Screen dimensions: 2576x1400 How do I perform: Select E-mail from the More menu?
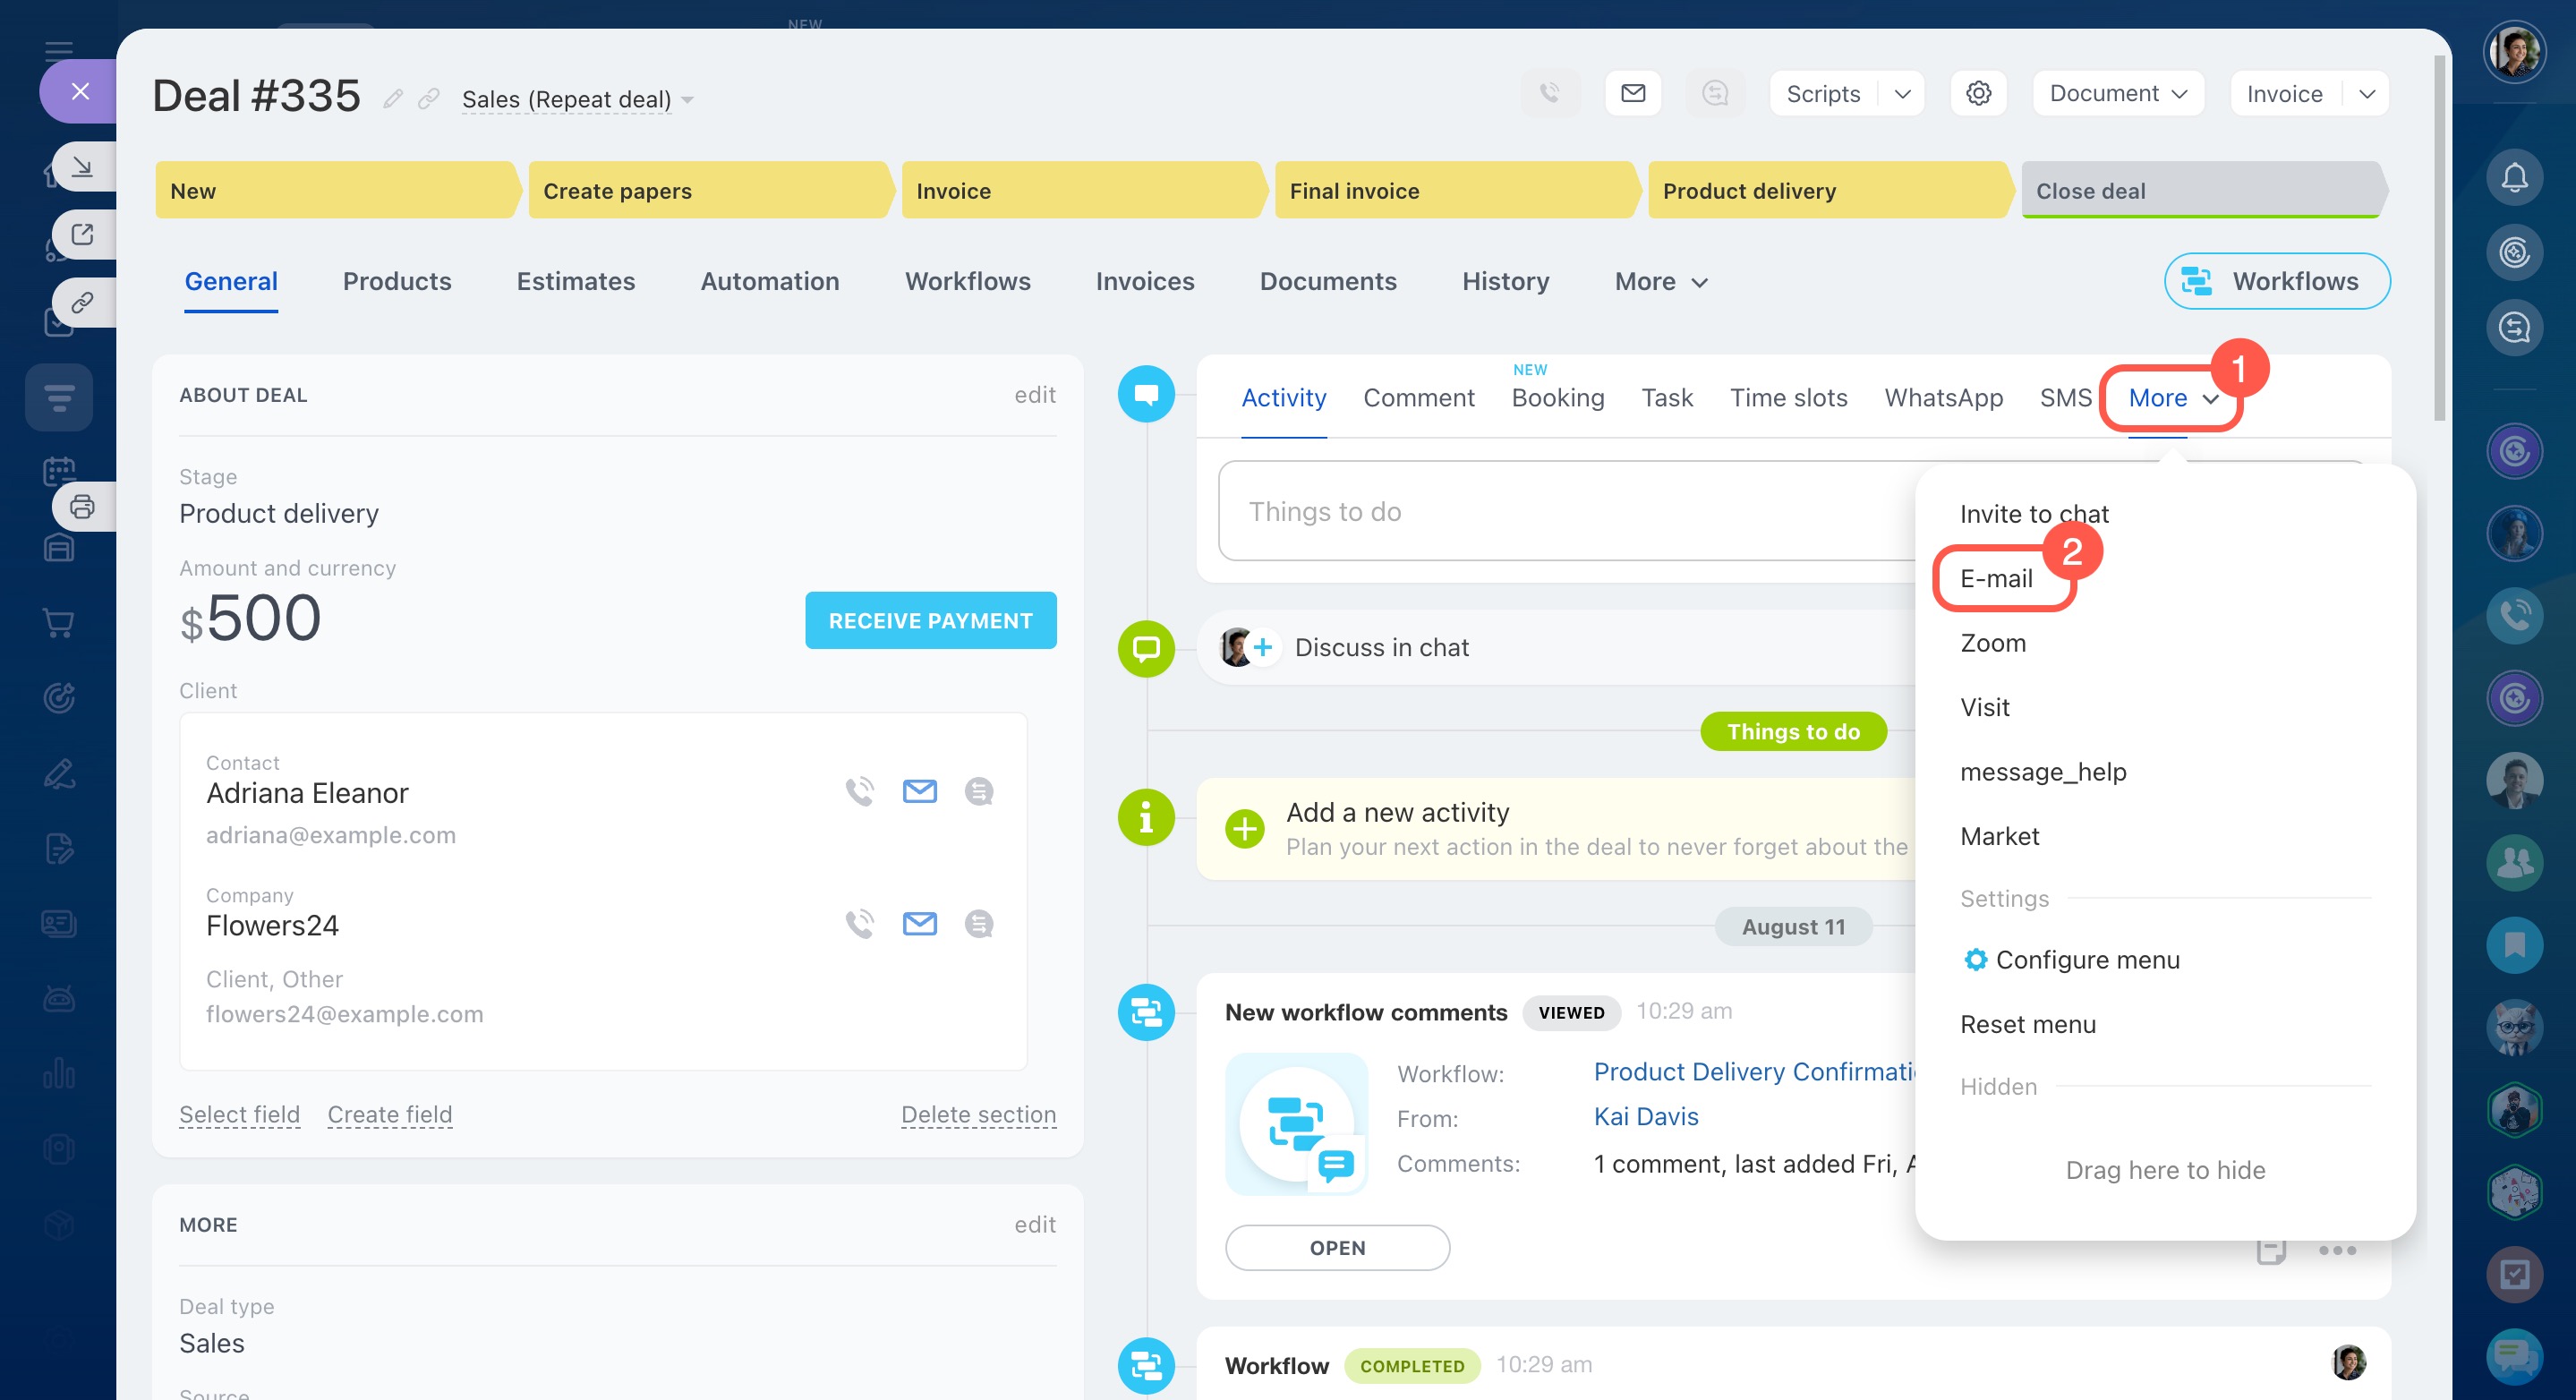click(x=1996, y=578)
